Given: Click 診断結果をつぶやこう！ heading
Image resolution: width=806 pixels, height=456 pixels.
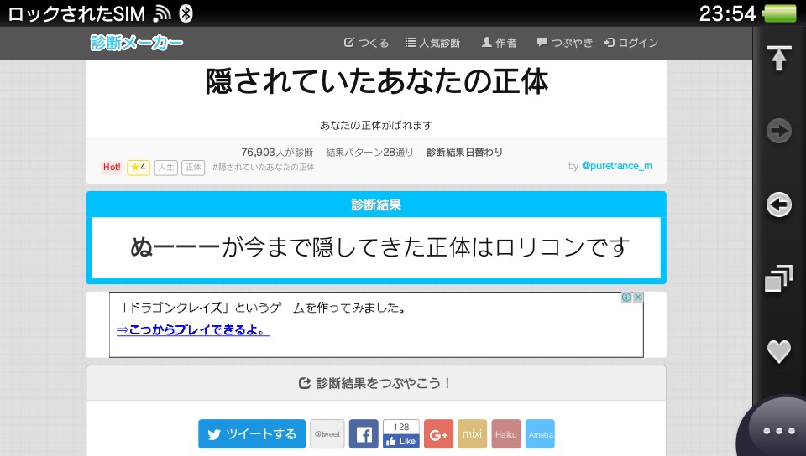Looking at the screenshot, I should (x=376, y=383).
